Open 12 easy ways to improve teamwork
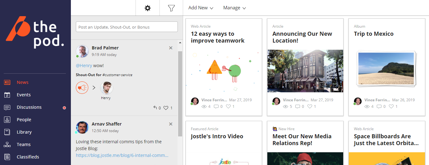The height and width of the screenshot is (165, 429). tap(218, 37)
